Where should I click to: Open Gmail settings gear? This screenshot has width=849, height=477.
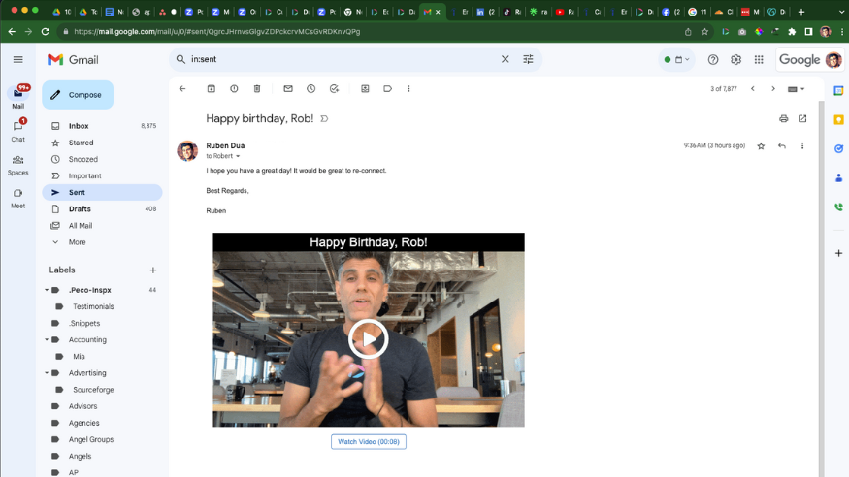(735, 59)
